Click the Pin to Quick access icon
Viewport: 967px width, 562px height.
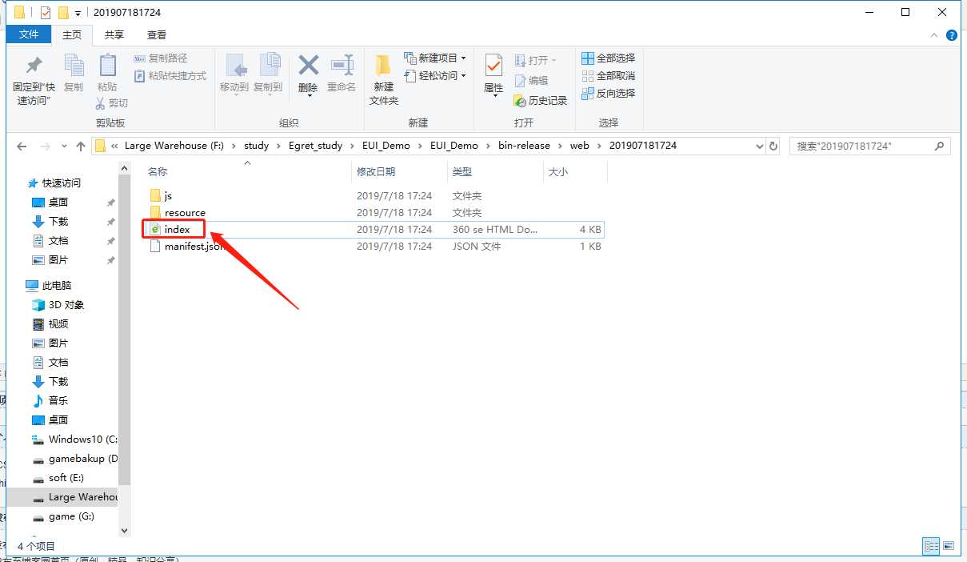33,66
